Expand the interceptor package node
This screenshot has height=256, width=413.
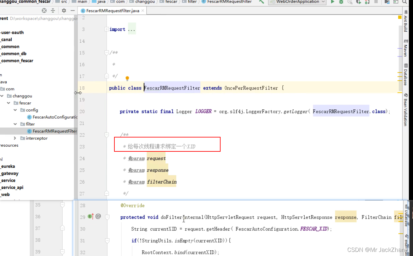15,138
